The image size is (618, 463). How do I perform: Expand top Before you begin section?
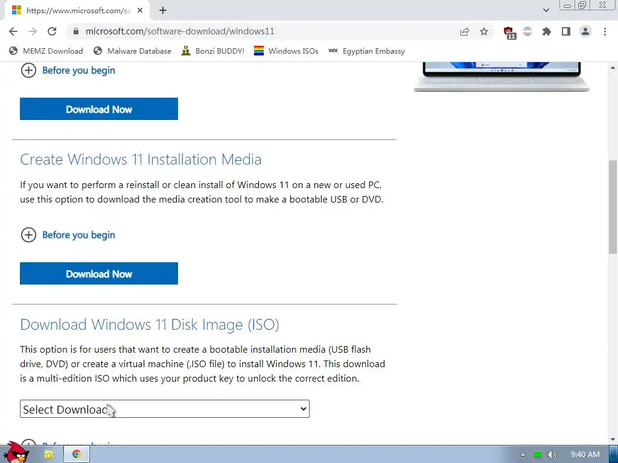click(68, 71)
